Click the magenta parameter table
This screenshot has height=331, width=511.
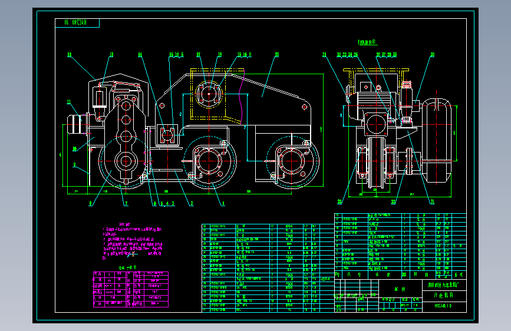coord(131,289)
